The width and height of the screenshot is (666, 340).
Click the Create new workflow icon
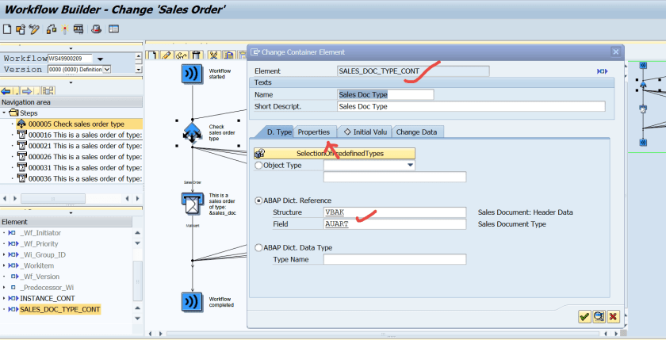[x=7, y=29]
